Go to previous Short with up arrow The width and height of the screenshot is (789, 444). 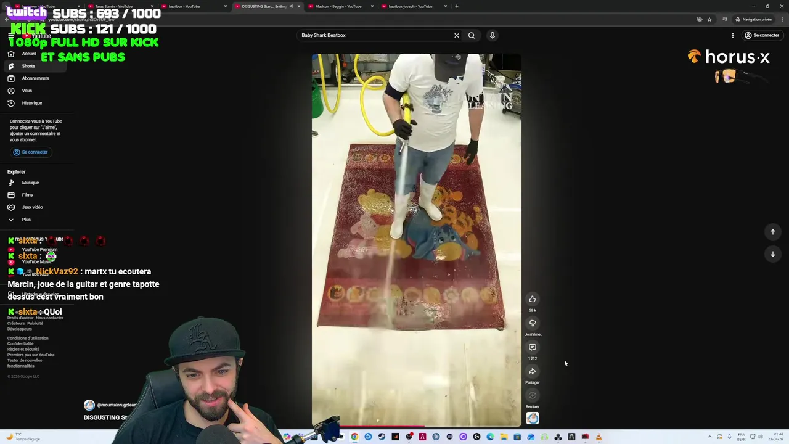pyautogui.click(x=773, y=232)
